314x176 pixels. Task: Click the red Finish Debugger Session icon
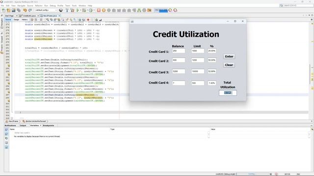[99, 10]
